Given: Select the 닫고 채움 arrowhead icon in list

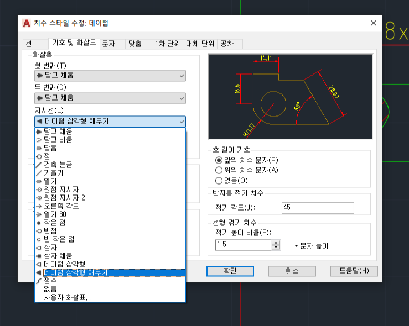Looking at the screenshot, I should click(39, 132).
